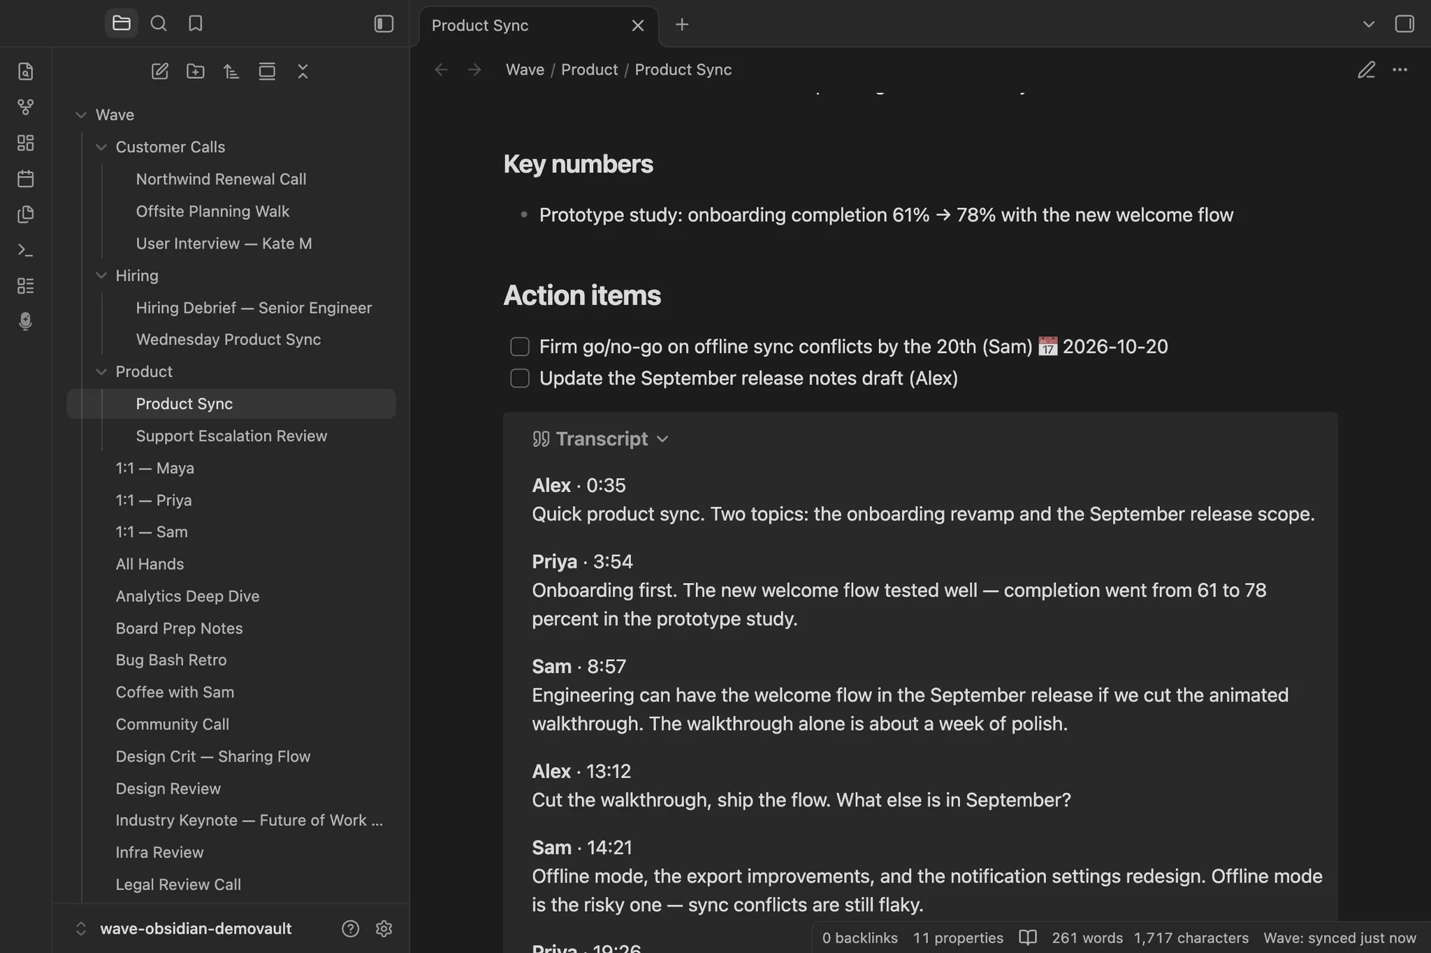Viewport: 1431px width, 953px height.
Task: Start recording with microphone ribbon icon
Action: (x=26, y=321)
